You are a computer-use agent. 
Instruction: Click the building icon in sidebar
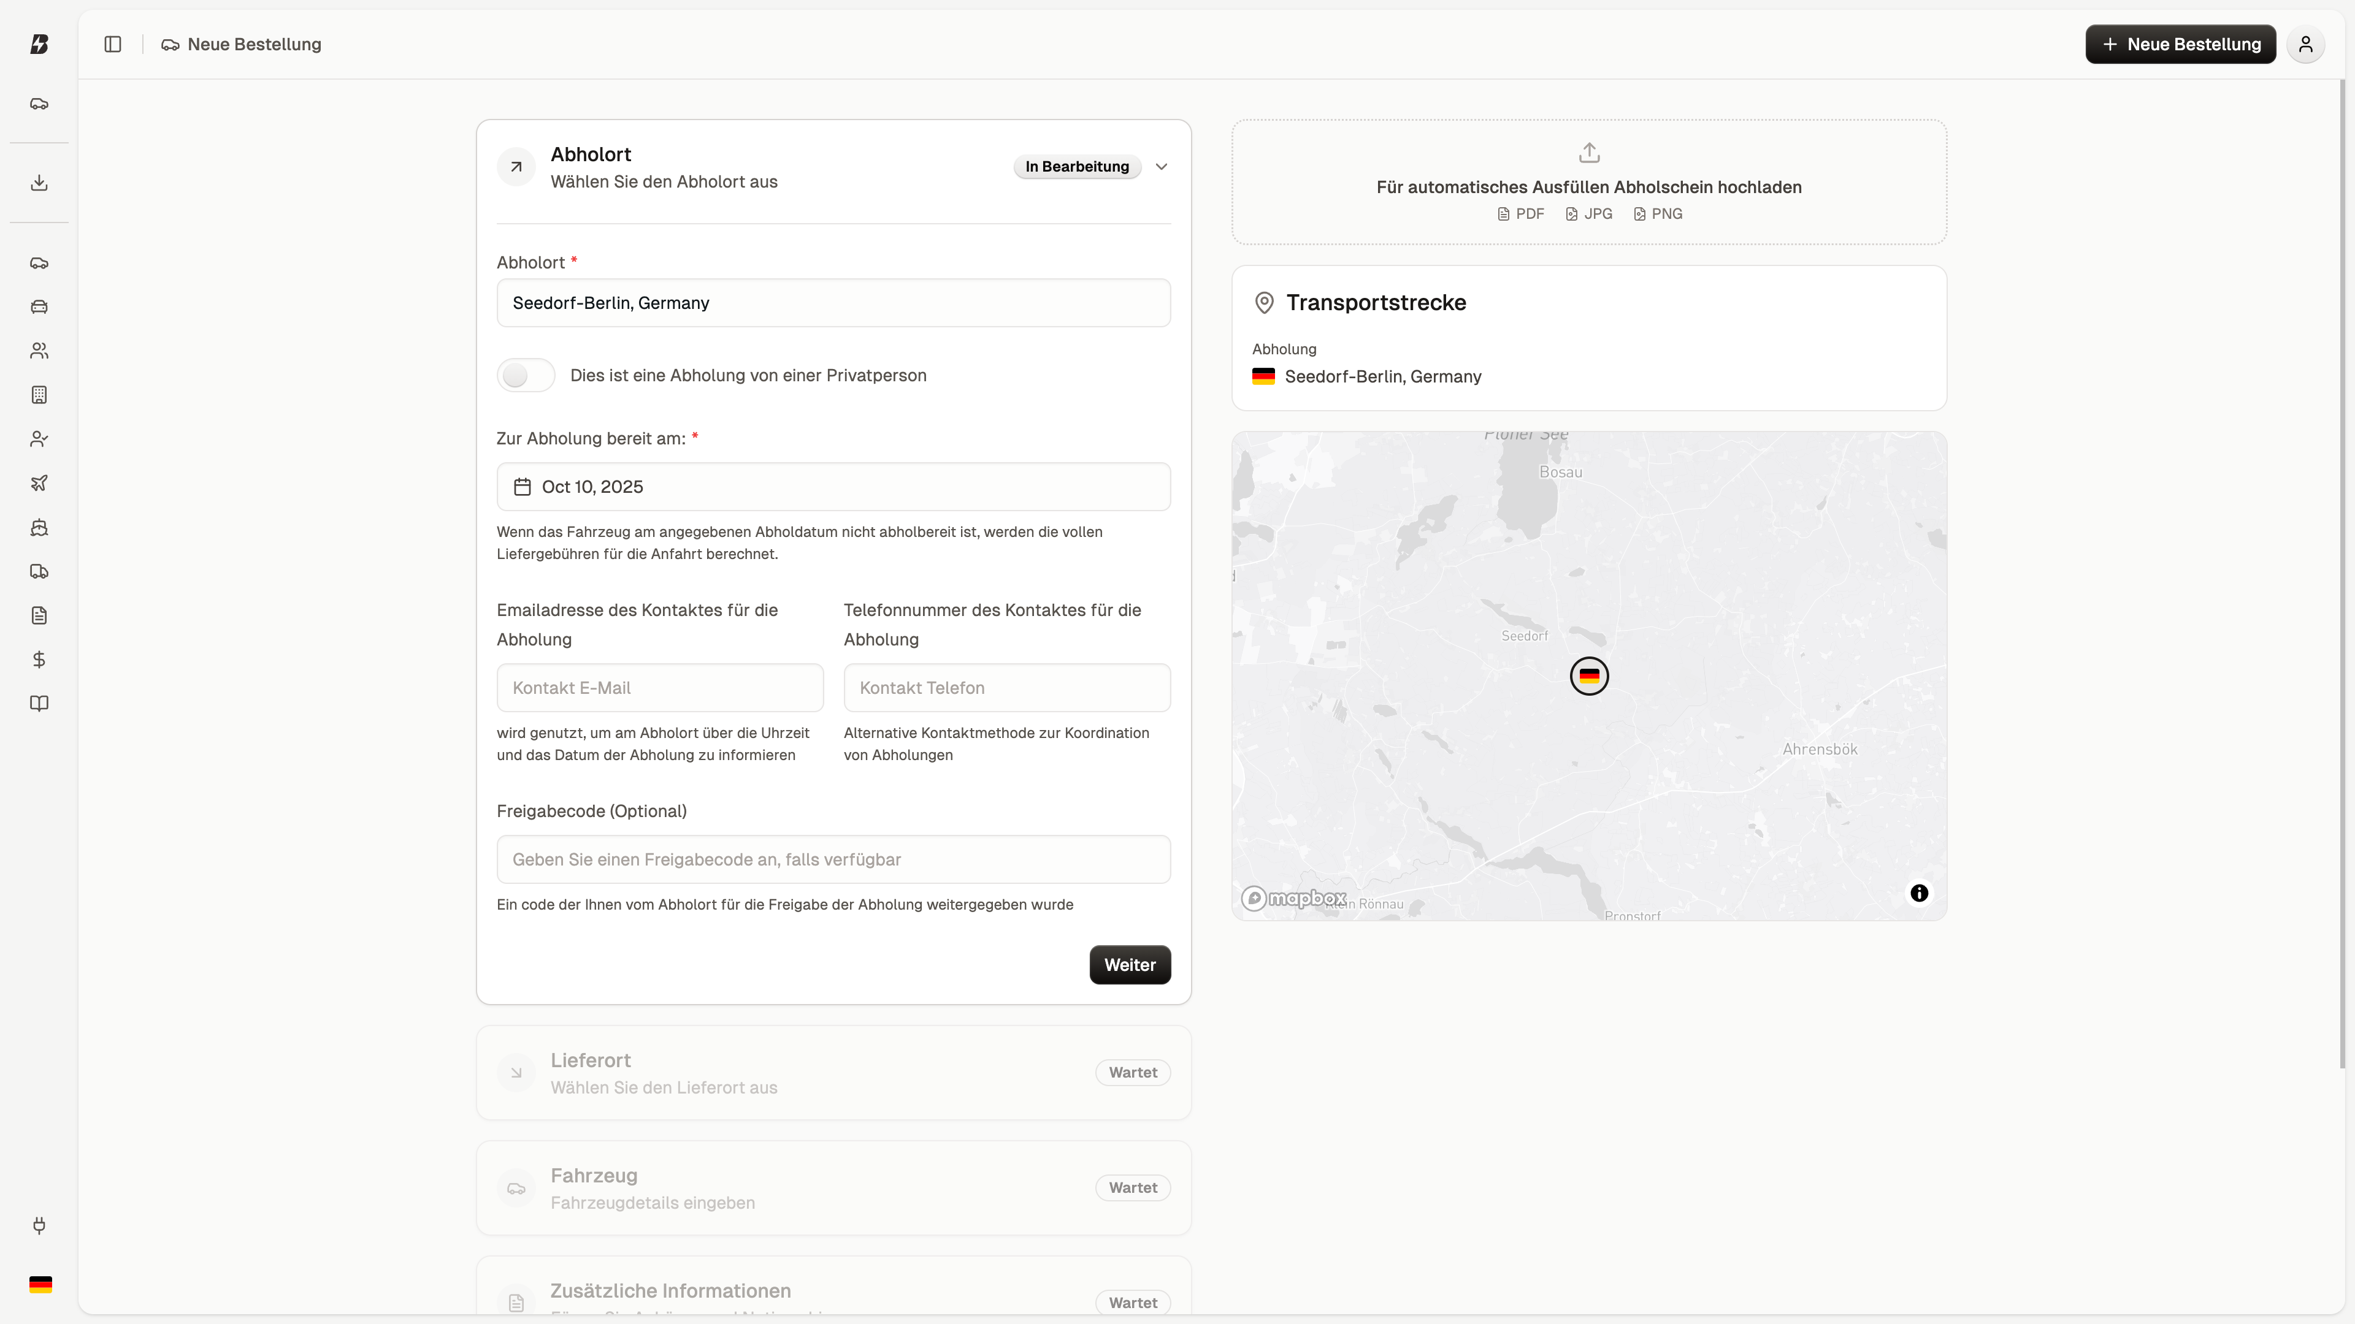[39, 395]
